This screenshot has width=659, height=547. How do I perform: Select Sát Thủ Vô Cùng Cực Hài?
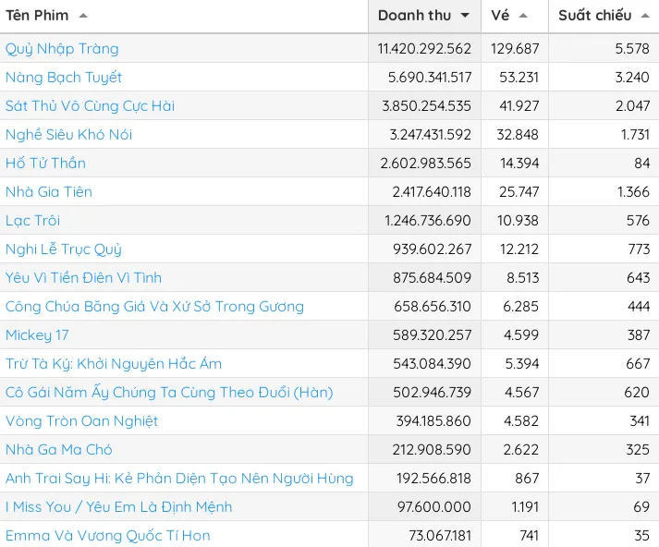pos(90,105)
